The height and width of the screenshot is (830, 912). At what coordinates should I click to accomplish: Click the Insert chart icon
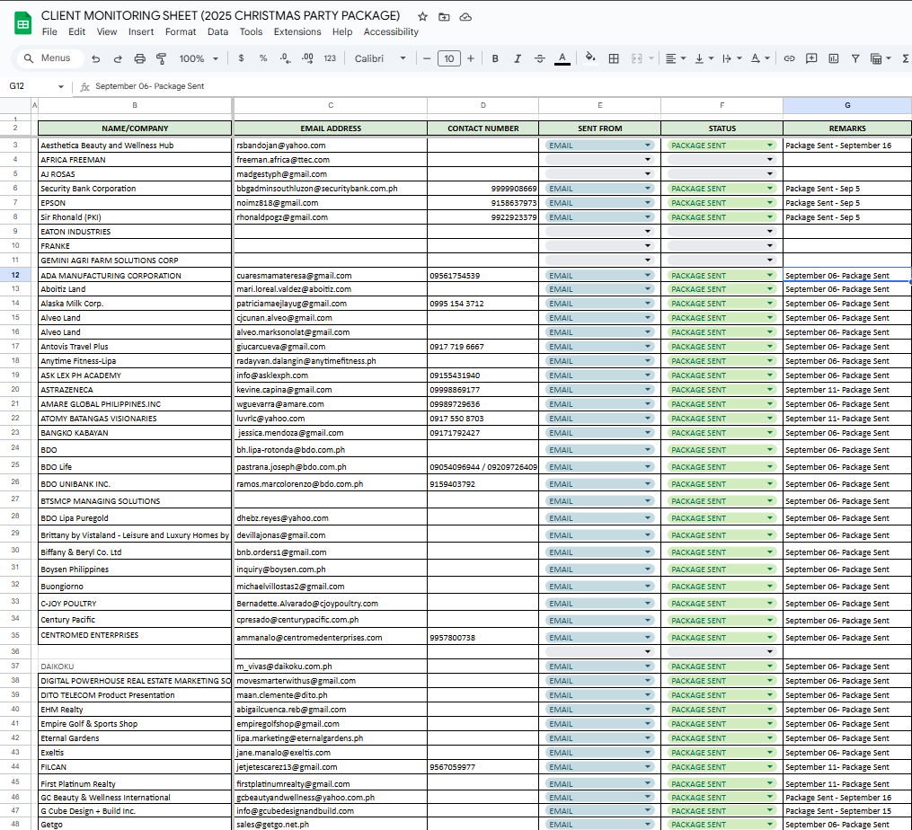point(834,58)
